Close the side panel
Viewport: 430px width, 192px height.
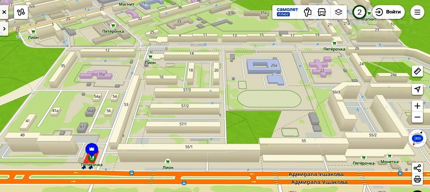(x=4, y=12)
